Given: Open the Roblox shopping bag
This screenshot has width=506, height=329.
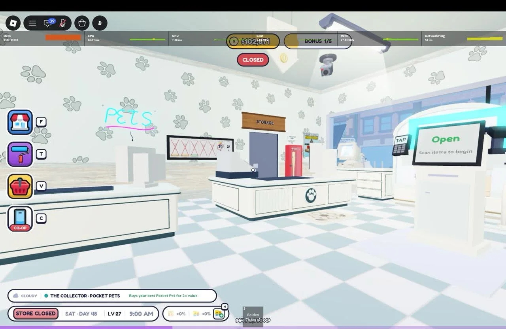Looking at the screenshot, I should click(82, 23).
